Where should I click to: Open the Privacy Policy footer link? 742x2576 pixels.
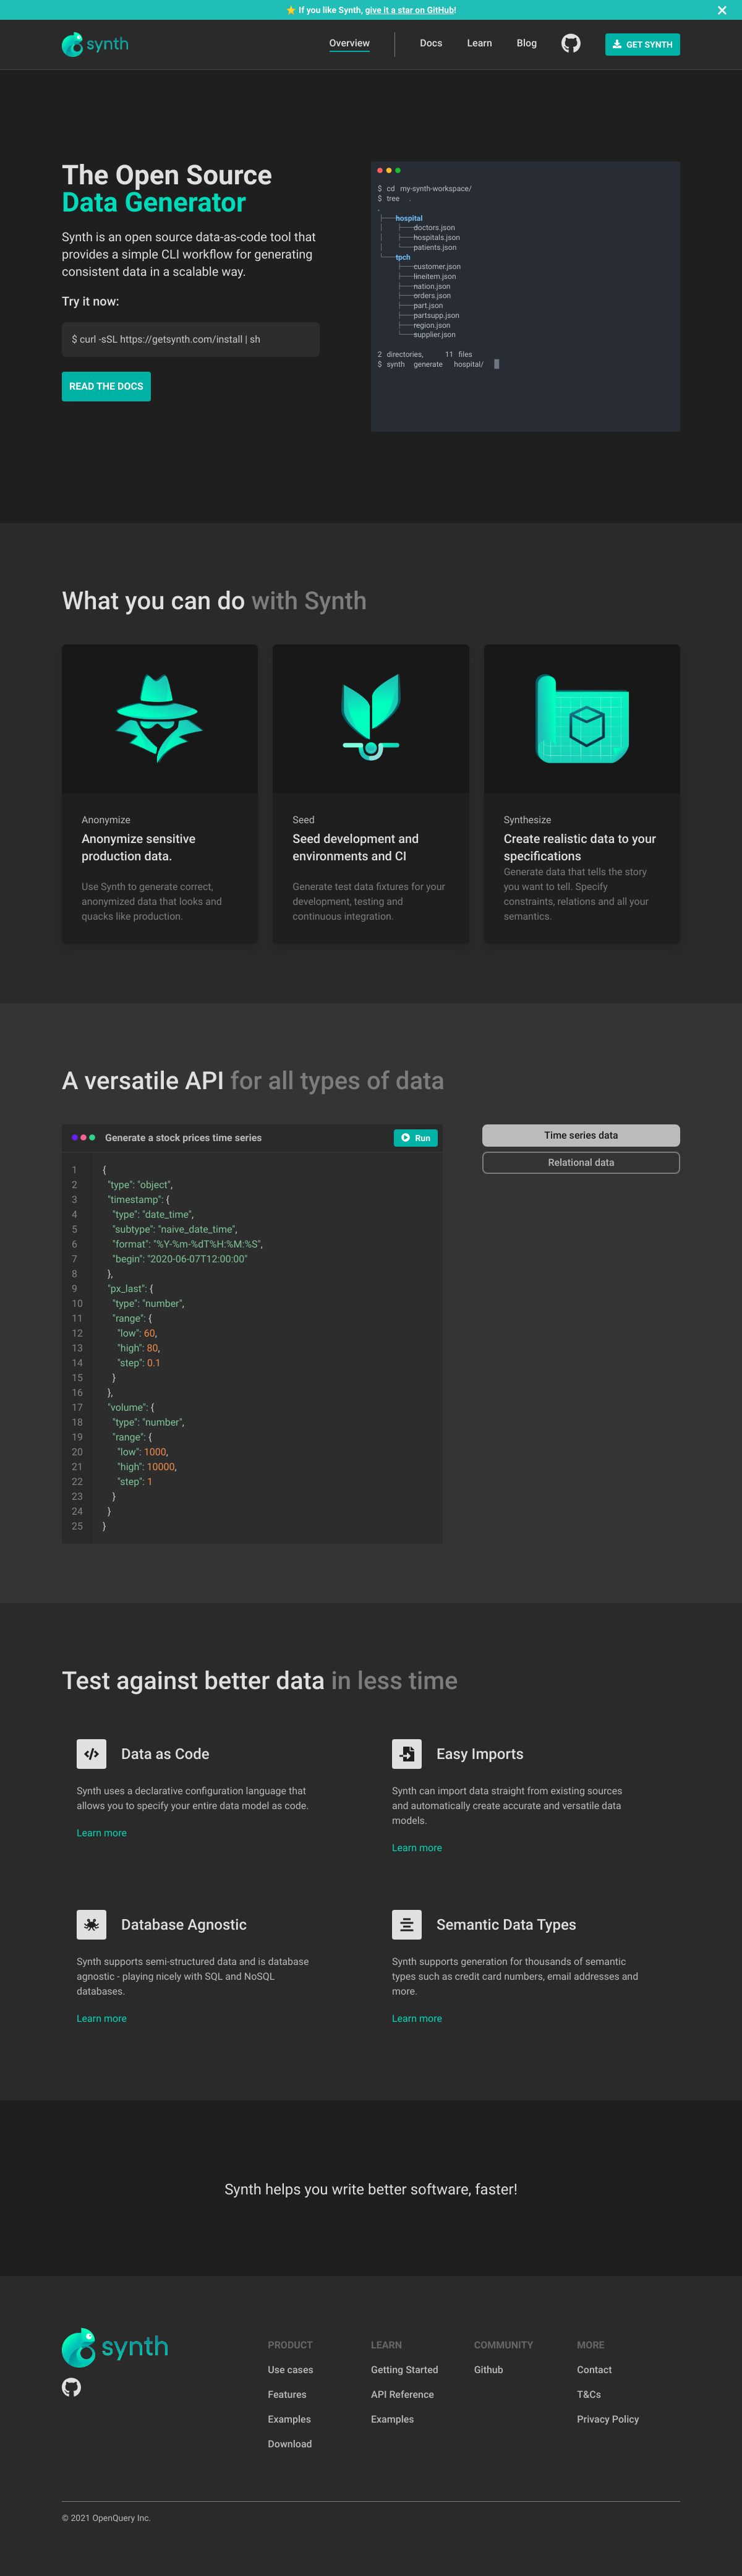point(608,2419)
